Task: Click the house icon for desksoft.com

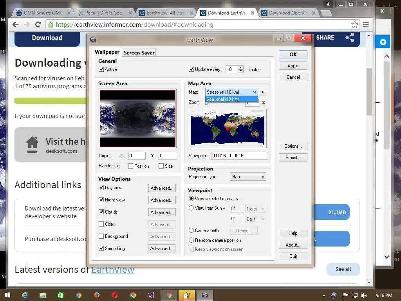Action: pos(32,145)
